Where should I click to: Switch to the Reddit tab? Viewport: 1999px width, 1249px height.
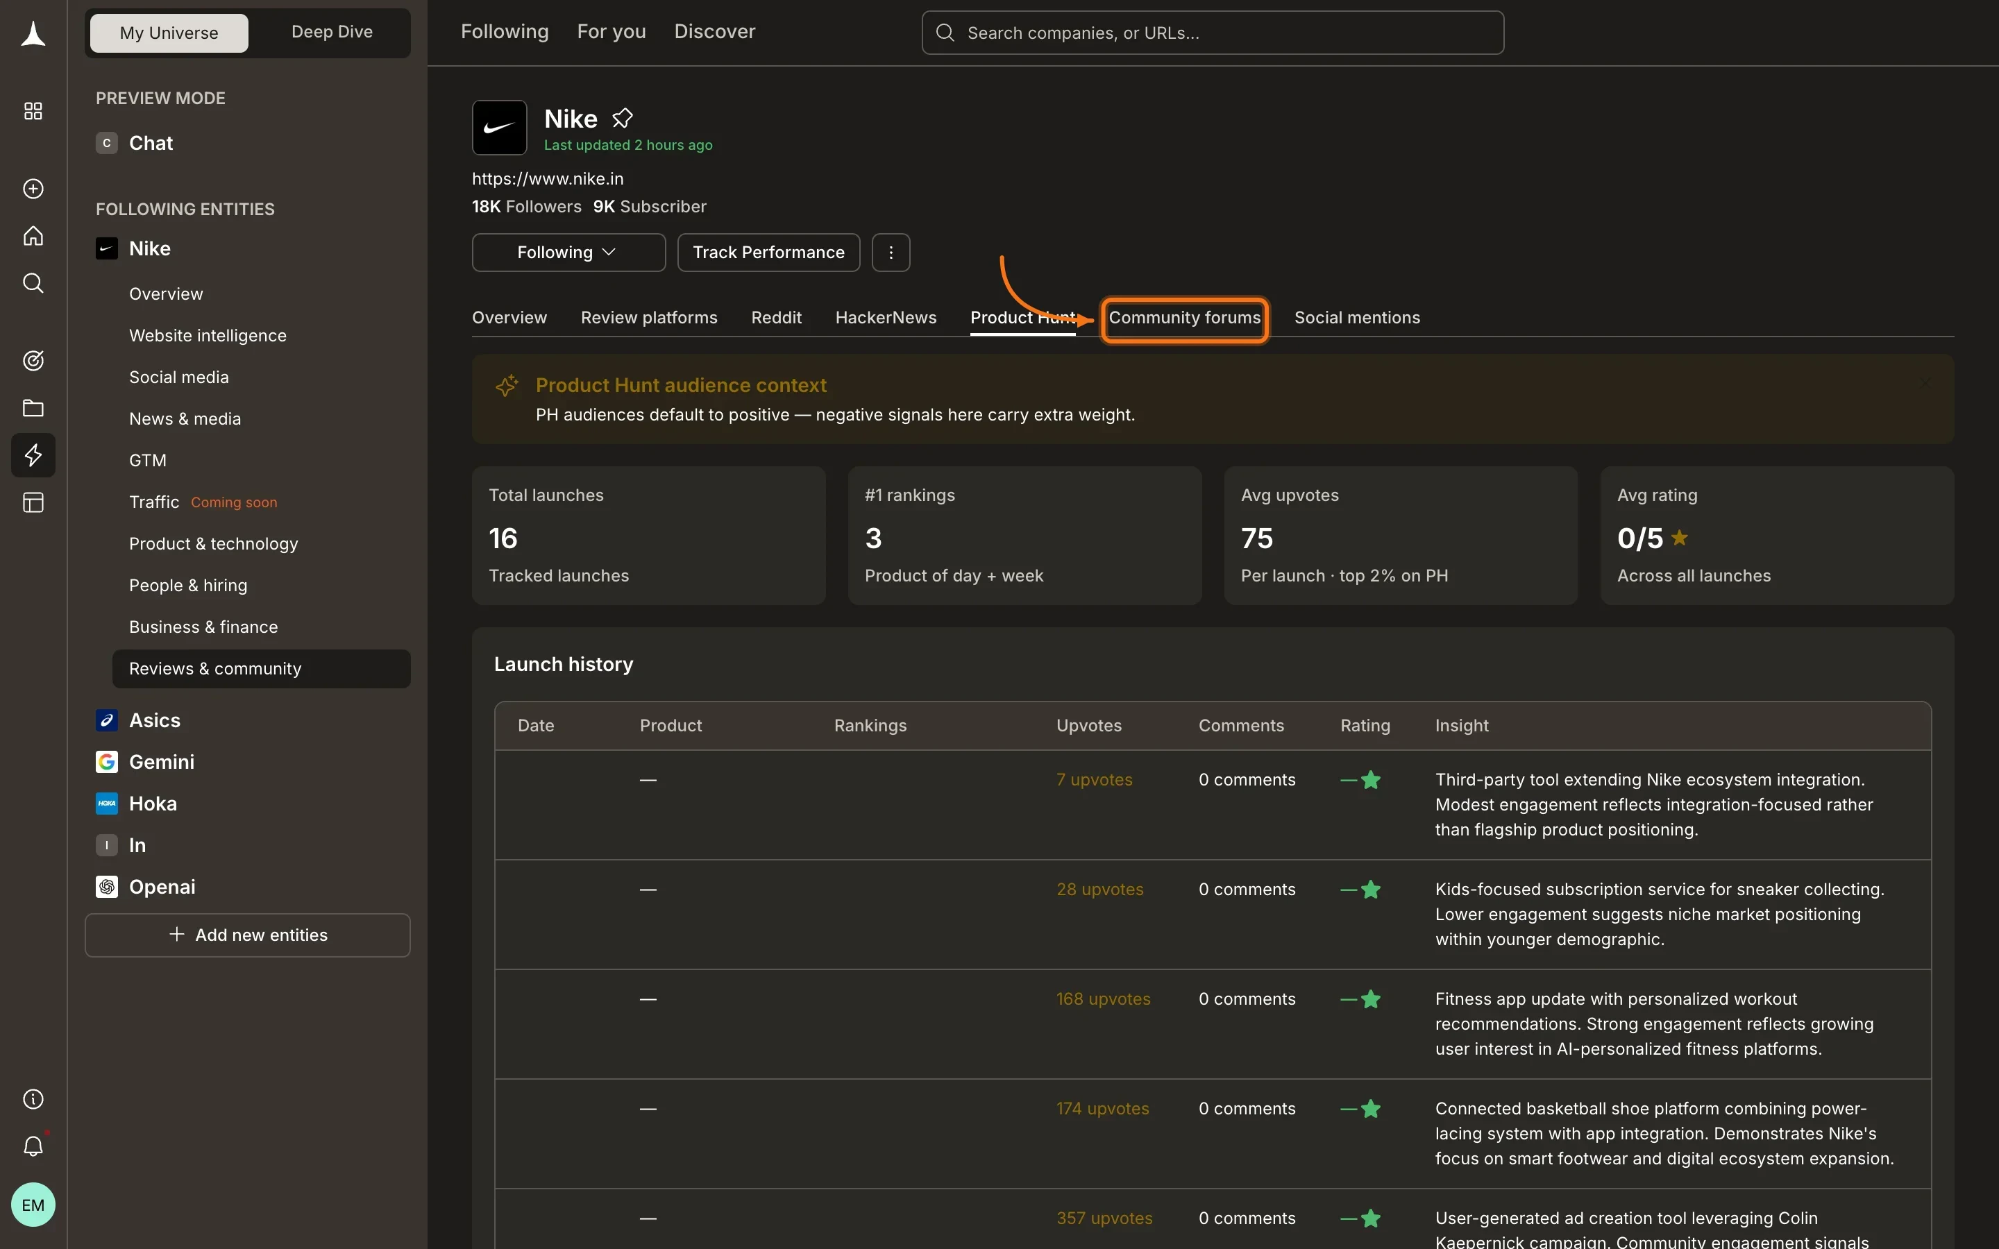[777, 318]
